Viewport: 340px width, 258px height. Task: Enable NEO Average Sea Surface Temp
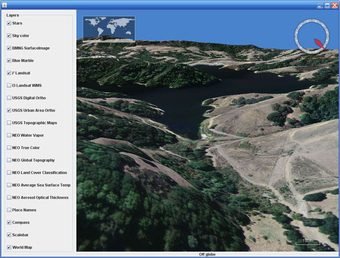(9, 185)
